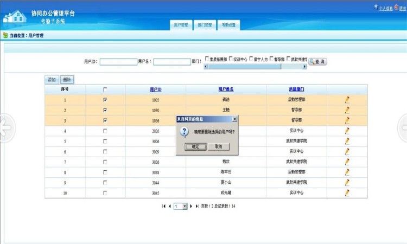Check the checkbox for row 10 user 3045

point(105,193)
